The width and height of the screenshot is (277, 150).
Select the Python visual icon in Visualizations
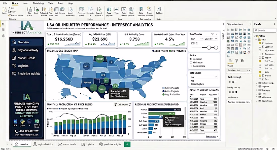click(245, 49)
